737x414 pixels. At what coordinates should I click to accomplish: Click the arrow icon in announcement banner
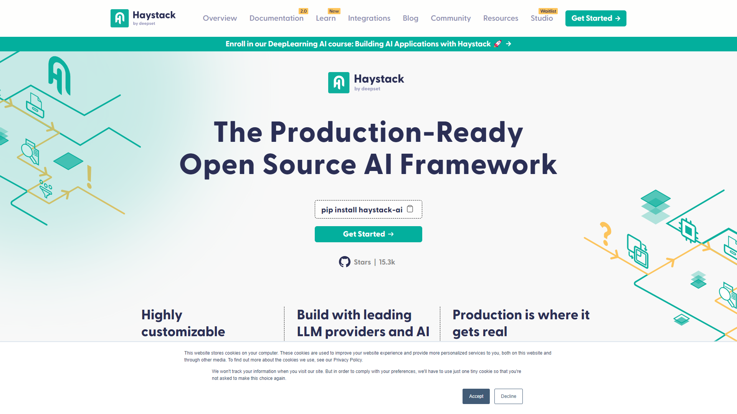coord(508,44)
